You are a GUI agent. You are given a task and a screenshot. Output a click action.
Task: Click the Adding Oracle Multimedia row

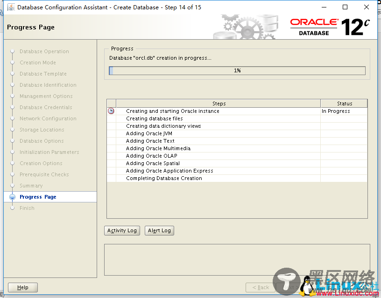237,148
